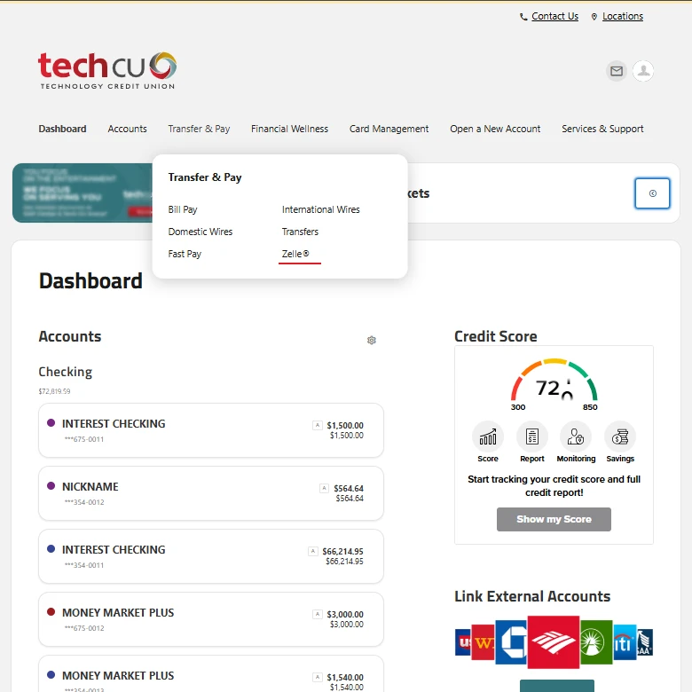This screenshot has width=692, height=692.
Task: Expand the Transfer & Pay menu
Action: pyautogui.click(x=199, y=129)
